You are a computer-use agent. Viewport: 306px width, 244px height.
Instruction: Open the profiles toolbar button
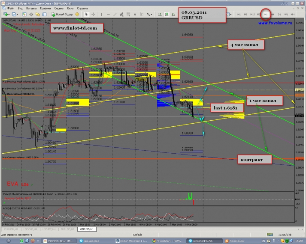[x=14, y=15]
